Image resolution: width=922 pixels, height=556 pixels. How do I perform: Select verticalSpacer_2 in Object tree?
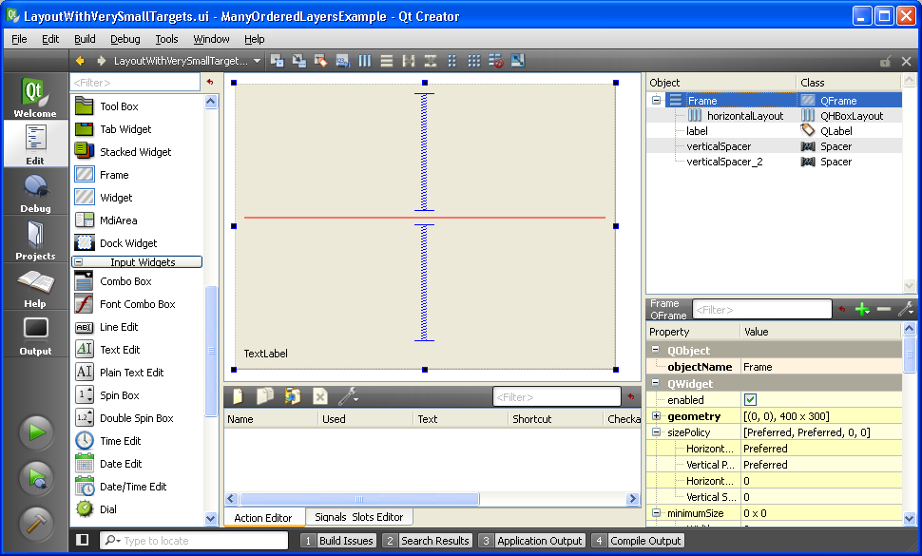724,162
